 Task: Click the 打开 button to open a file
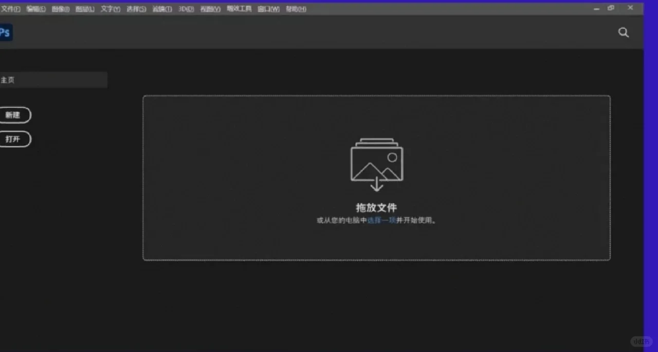[14, 139]
